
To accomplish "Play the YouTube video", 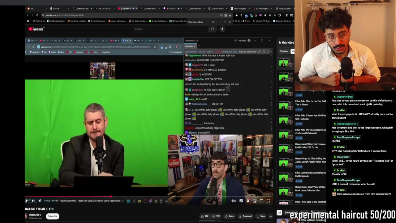I will [27, 201].
